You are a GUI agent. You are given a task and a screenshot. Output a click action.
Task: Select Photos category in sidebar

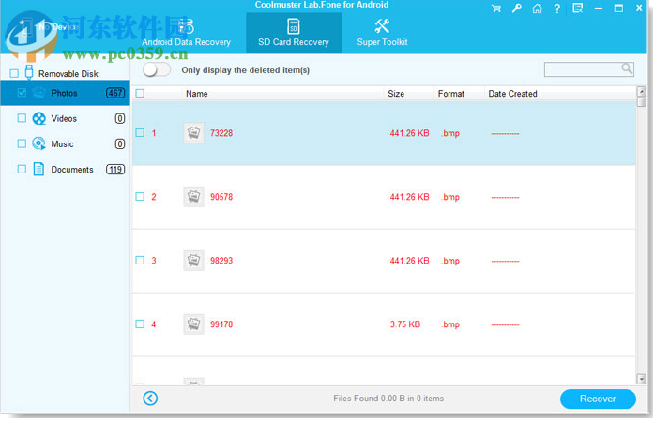(x=65, y=93)
